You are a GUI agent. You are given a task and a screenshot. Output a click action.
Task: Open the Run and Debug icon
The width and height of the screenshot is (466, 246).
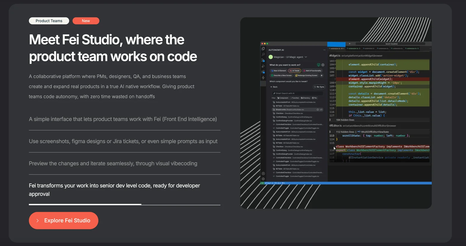coord(263,66)
